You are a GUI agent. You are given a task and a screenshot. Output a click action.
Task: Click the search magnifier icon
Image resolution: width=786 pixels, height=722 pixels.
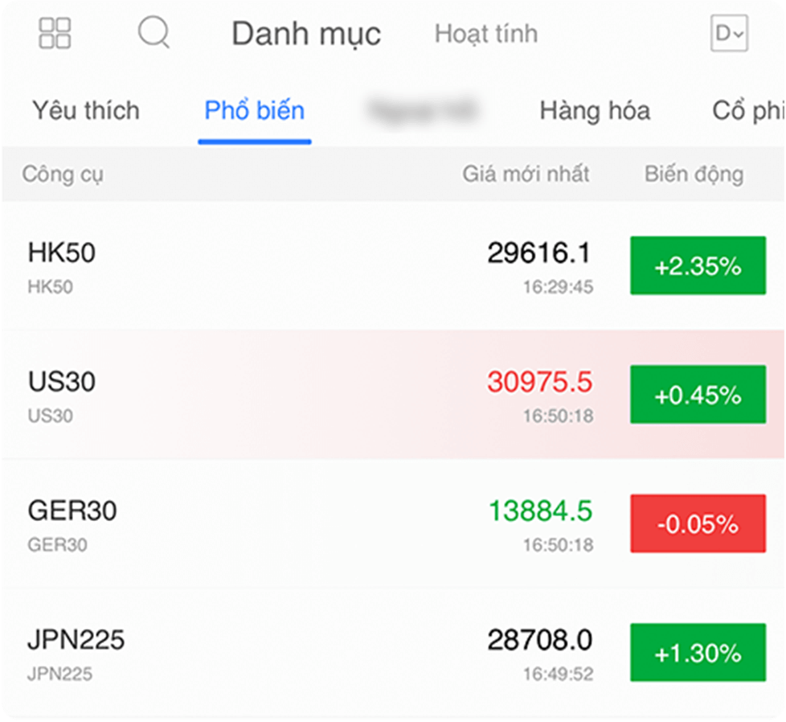point(153,33)
